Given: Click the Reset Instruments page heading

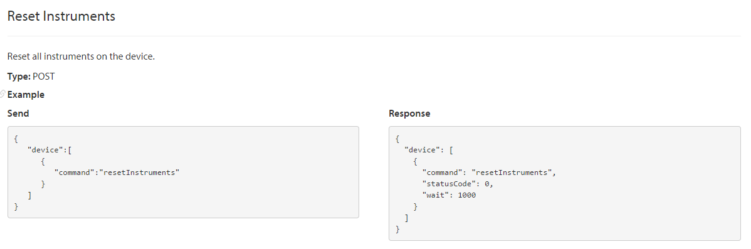Looking at the screenshot, I should [61, 16].
